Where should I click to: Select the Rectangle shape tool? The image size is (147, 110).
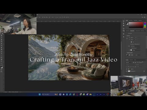click(x=2, y=57)
